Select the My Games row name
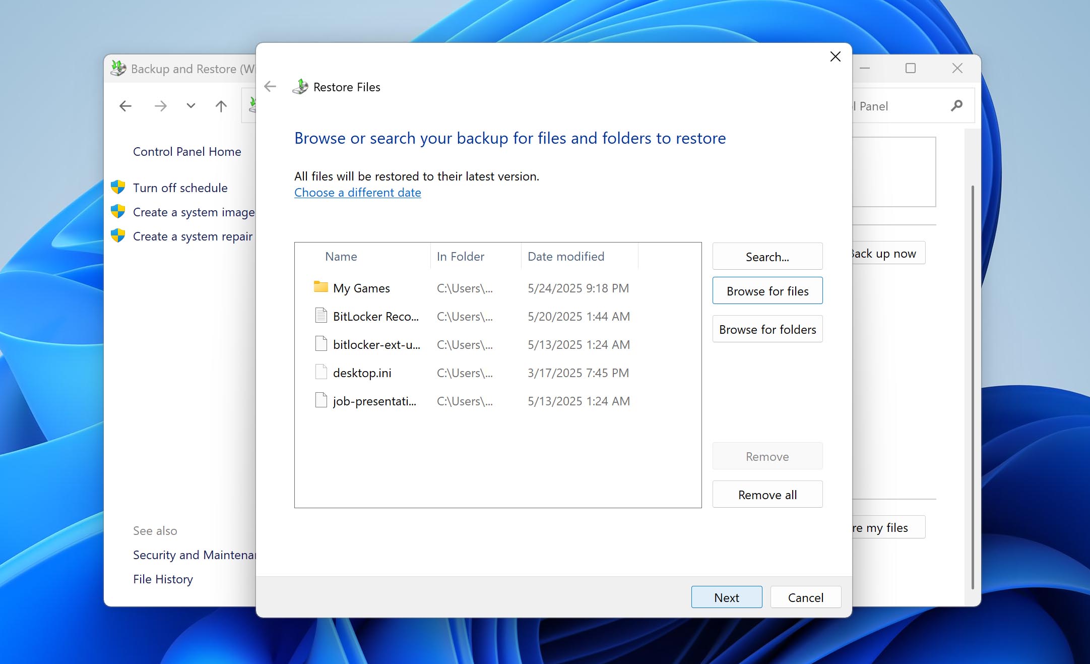This screenshot has width=1090, height=664. 361,288
